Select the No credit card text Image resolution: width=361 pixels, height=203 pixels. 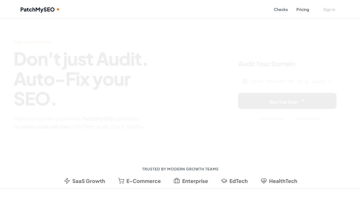tap(272, 119)
